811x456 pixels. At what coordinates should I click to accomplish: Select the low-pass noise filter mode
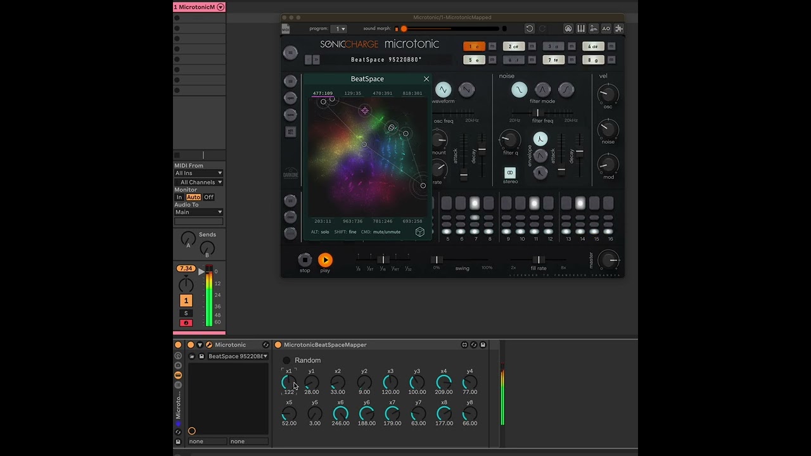point(520,90)
